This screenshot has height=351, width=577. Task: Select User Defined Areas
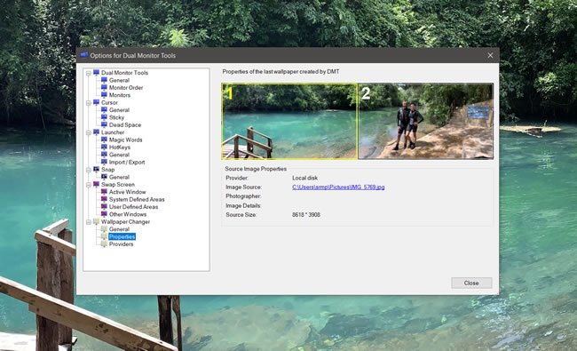pyautogui.click(x=133, y=207)
